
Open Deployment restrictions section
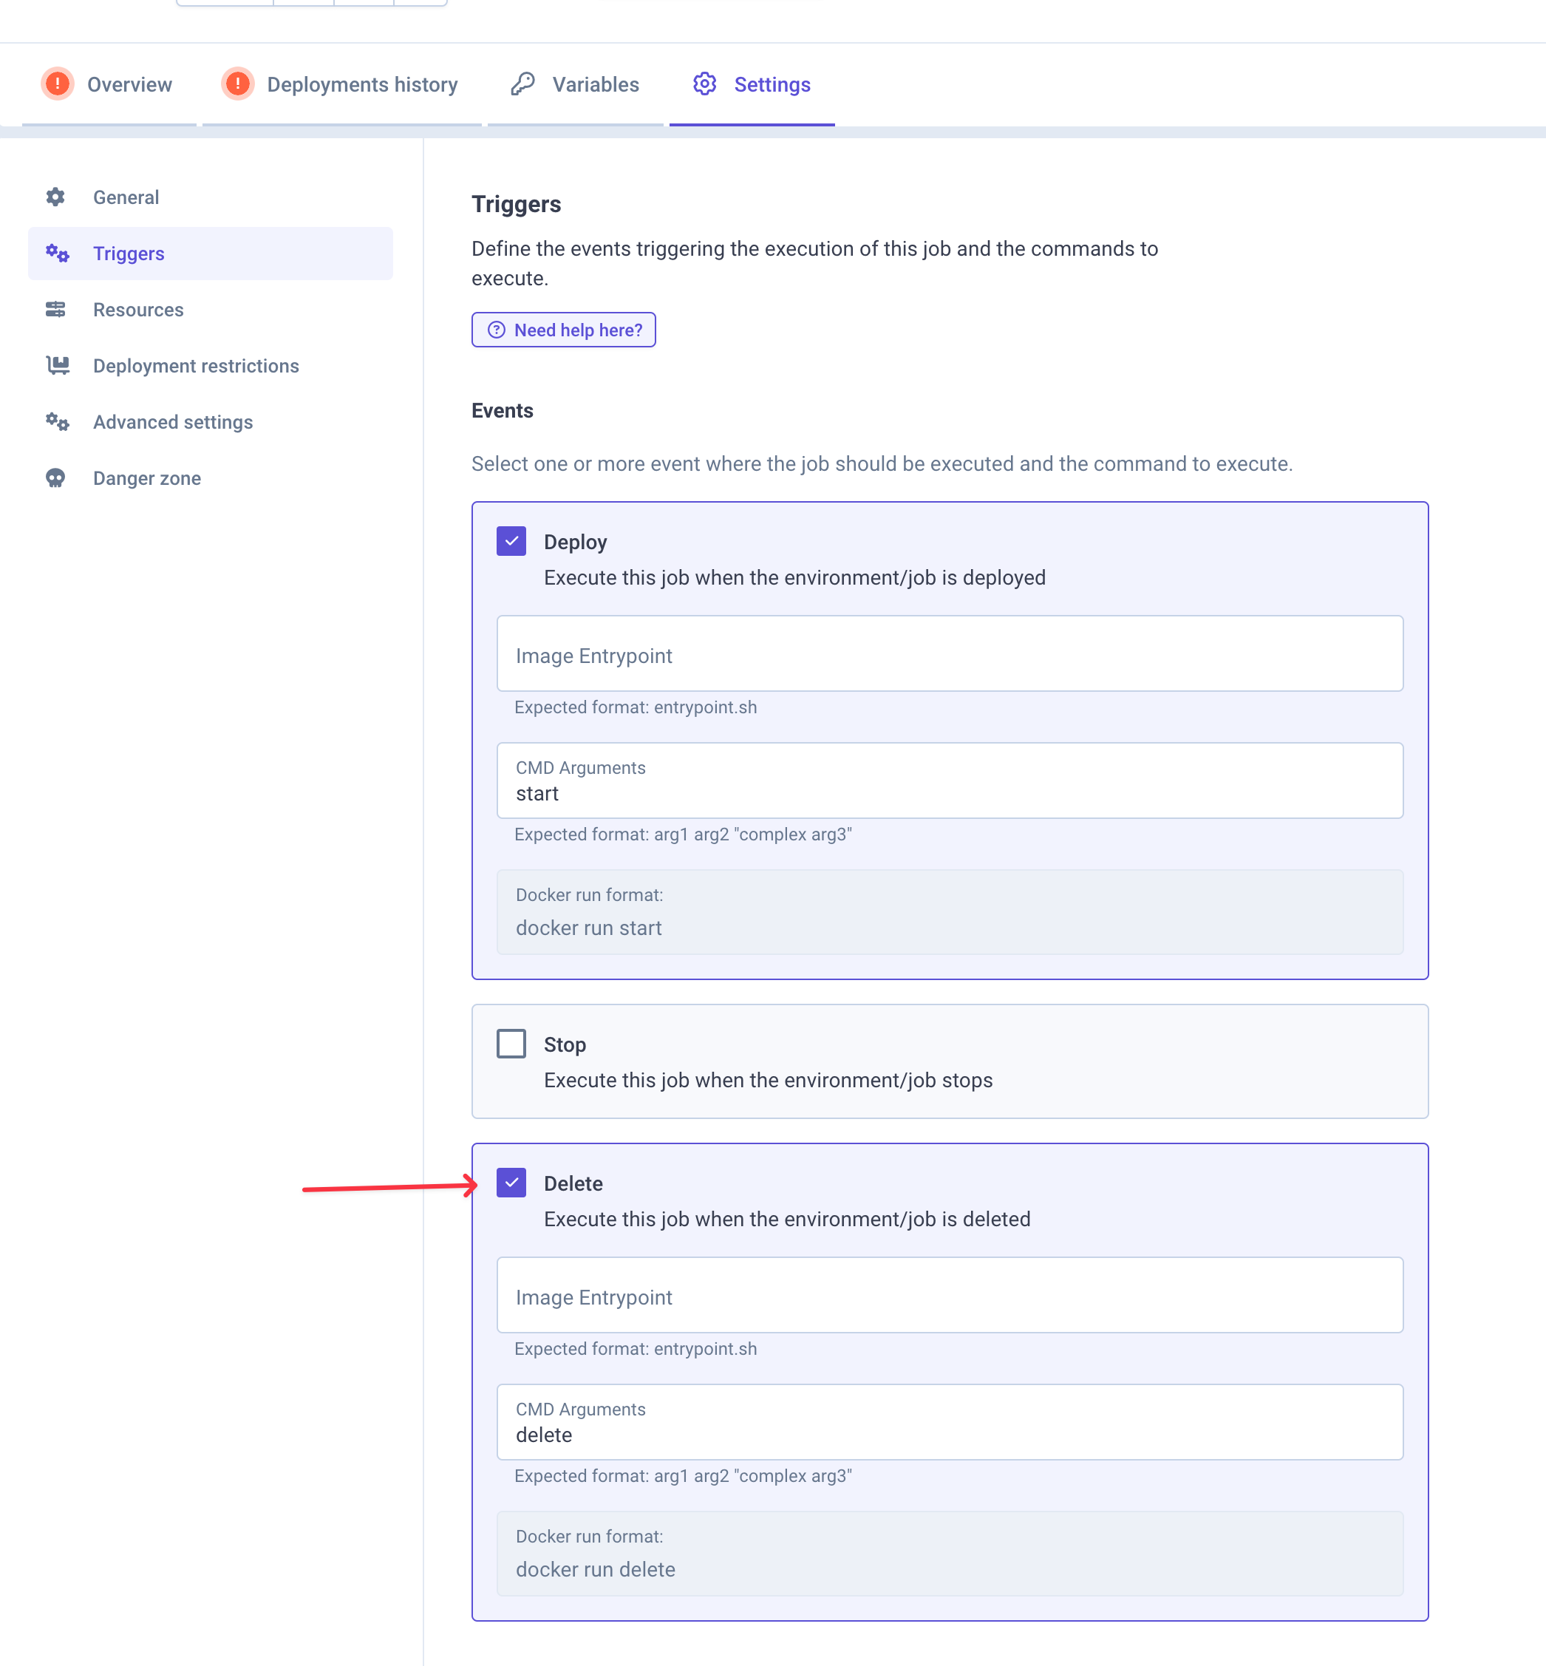tap(210, 366)
